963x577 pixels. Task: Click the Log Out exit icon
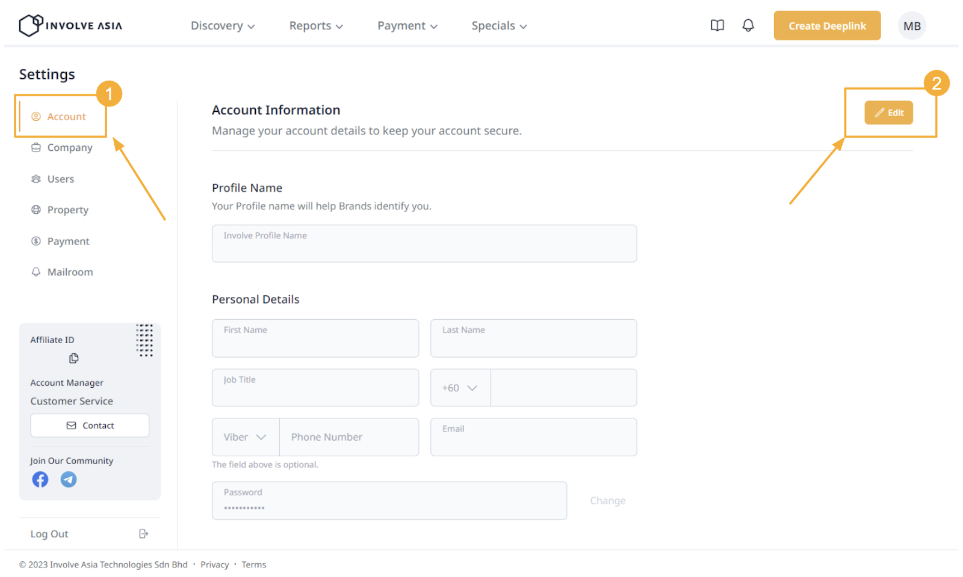click(x=143, y=534)
